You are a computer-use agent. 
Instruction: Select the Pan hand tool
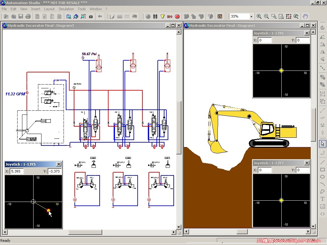305,17
